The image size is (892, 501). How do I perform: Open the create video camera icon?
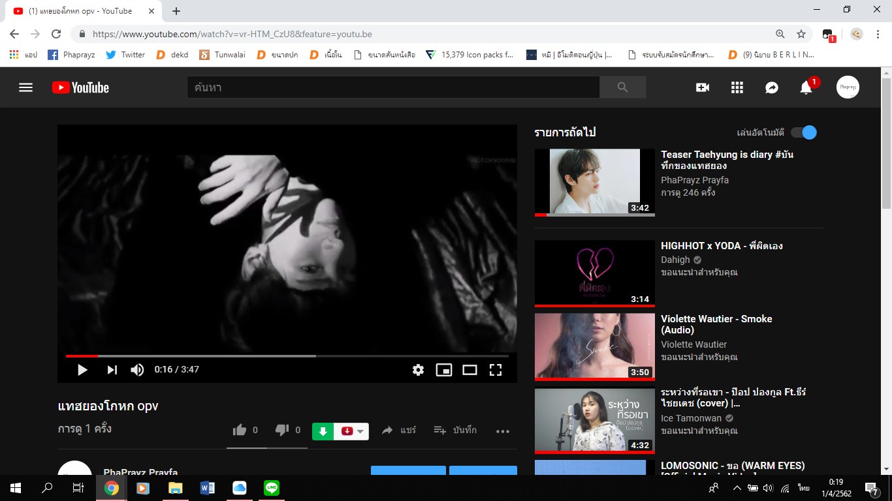pyautogui.click(x=703, y=87)
